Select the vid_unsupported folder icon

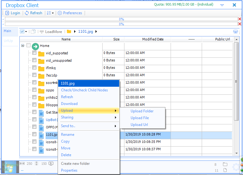click(41, 61)
